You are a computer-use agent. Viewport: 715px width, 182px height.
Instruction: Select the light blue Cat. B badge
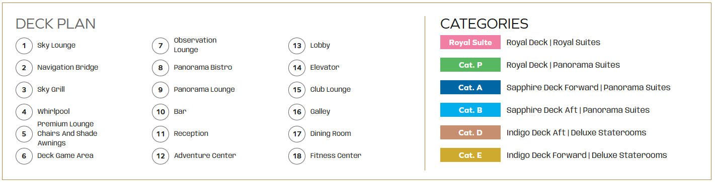tap(470, 110)
